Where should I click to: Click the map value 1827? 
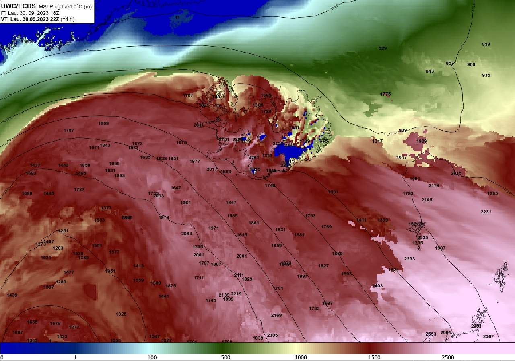pyautogui.click(x=323, y=266)
